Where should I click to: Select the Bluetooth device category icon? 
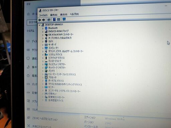coord(46,28)
